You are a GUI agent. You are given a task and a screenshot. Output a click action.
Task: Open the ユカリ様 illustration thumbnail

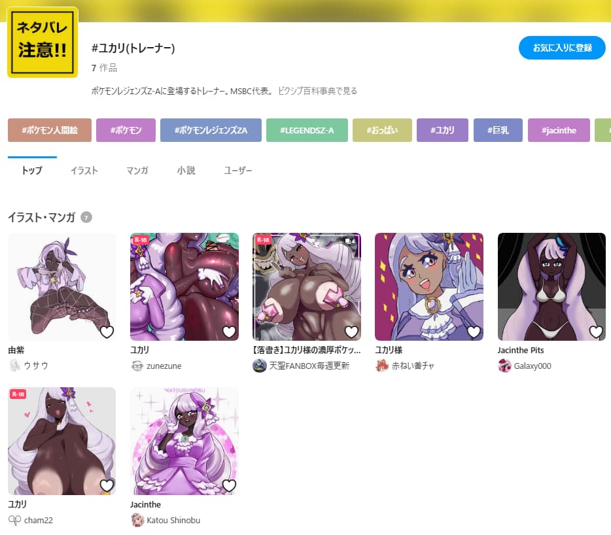point(429,286)
